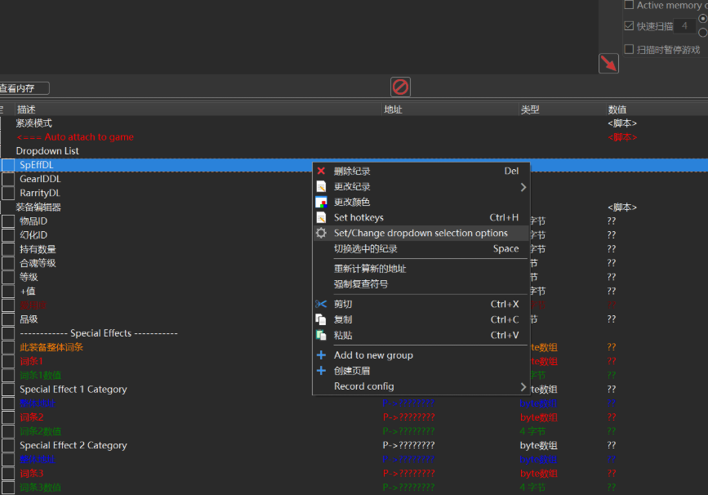The image size is (708, 495).
Task: Click the red arrow add-to-list icon
Action: point(608,64)
